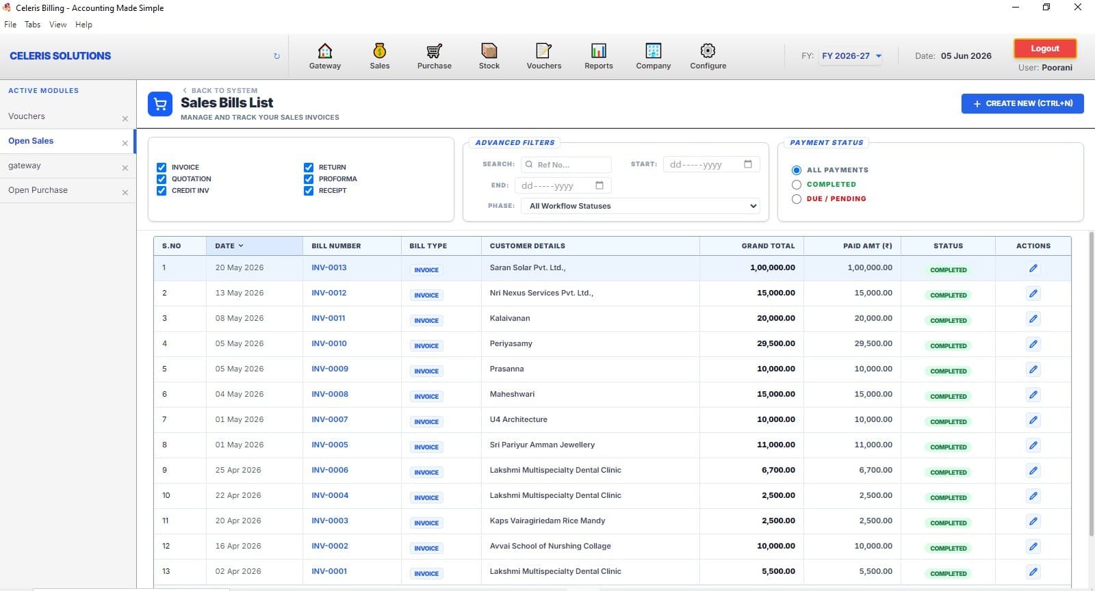The width and height of the screenshot is (1095, 591).
Task: Edit invoice INV-0008 with pencil icon
Action: click(x=1033, y=395)
